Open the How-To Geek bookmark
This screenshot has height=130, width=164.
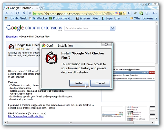point(16,18)
